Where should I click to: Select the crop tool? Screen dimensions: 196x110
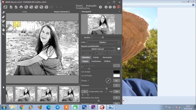[3, 25]
